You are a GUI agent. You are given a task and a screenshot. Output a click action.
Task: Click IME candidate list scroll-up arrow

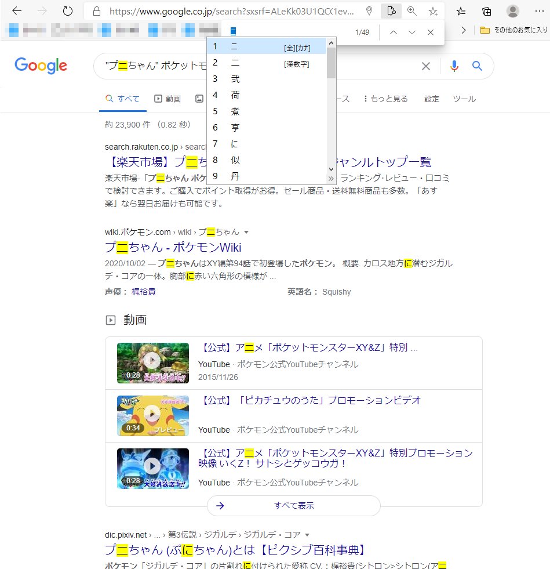click(x=331, y=43)
